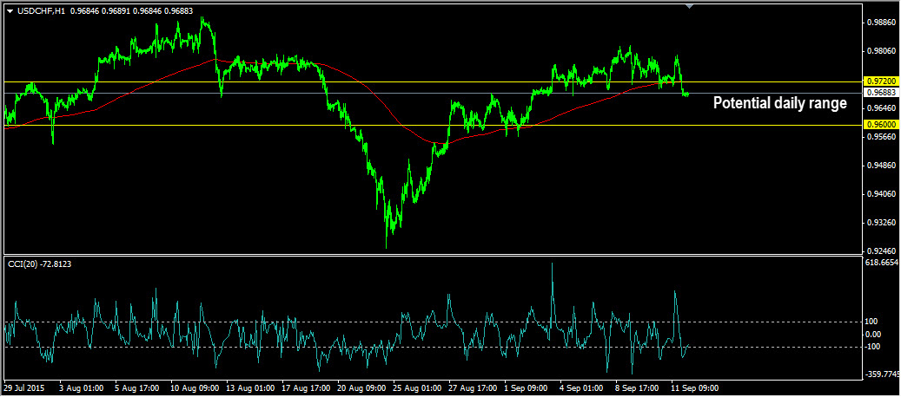This screenshot has width=901, height=397.
Task: Click the 27 Aug 17:00 time label
Action: [x=474, y=388]
